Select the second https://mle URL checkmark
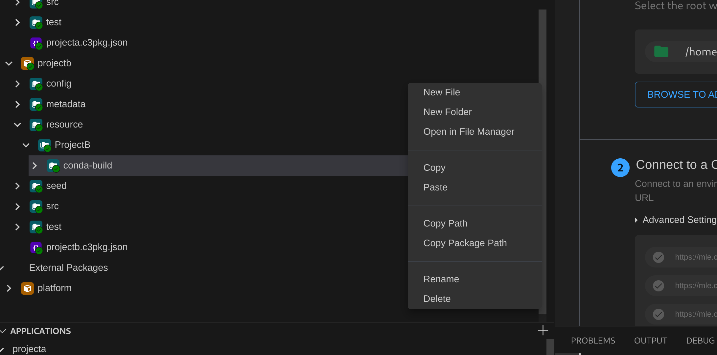Screen dimensions: 717x355 658,286
